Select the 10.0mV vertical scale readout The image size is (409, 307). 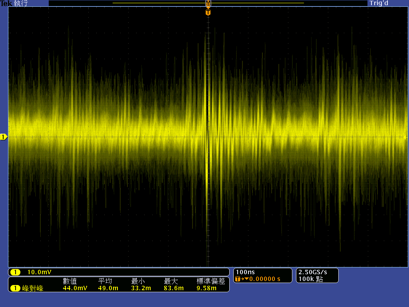pyautogui.click(x=39, y=272)
